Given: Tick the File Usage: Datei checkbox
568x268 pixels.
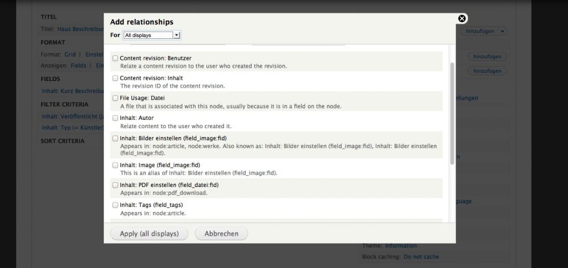Looking at the screenshot, I should coord(115,98).
